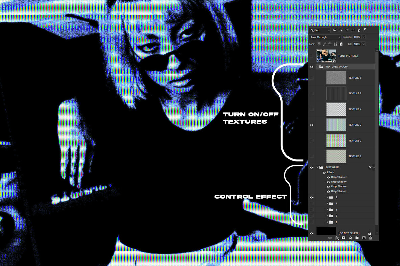Screen dimensions: 400x266
Task: Click the lock position icon
Action: point(330,44)
